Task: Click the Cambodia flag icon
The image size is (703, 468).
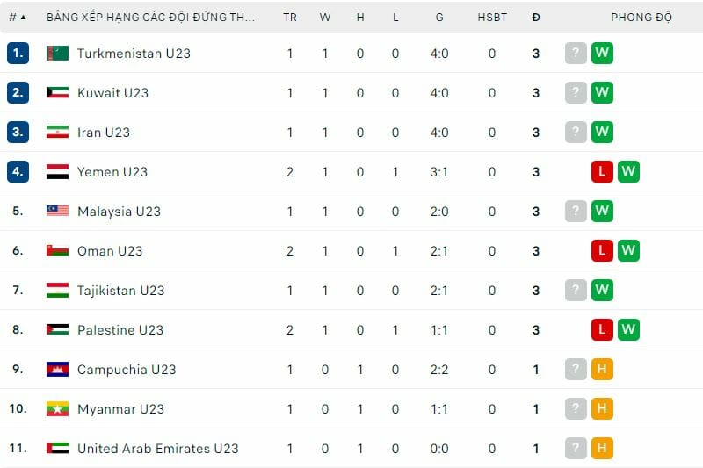Action: click(57, 370)
